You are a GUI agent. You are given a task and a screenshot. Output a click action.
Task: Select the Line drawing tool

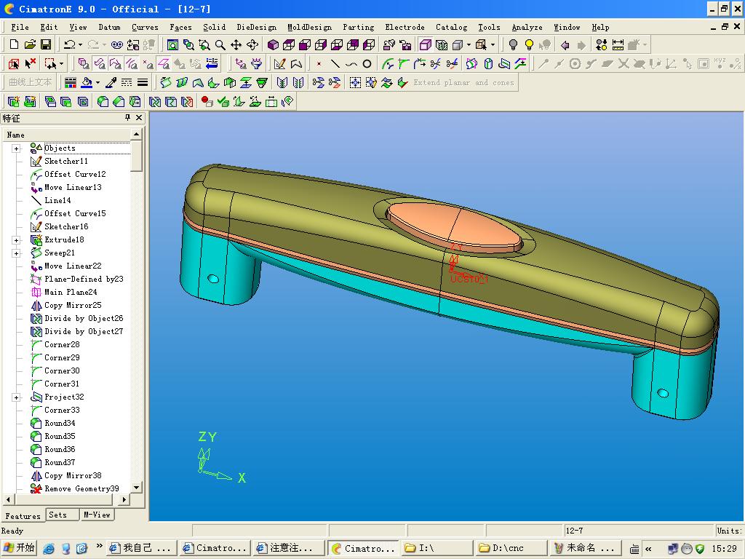pyautogui.click(x=335, y=63)
